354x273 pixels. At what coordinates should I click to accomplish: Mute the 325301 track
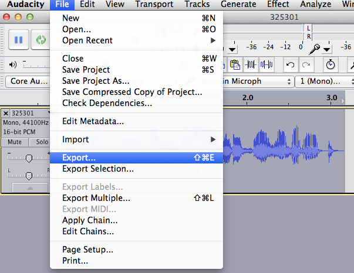(15, 142)
